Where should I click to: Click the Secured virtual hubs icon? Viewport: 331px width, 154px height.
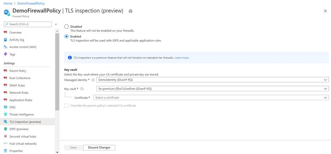point(5,136)
